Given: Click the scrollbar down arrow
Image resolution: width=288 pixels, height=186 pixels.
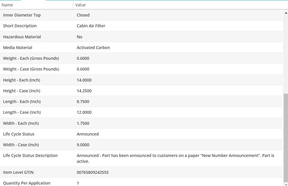Looking at the screenshot, I should [286, 185].
